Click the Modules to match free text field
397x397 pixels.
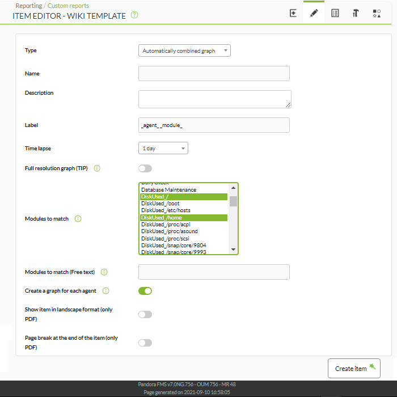[214, 272]
